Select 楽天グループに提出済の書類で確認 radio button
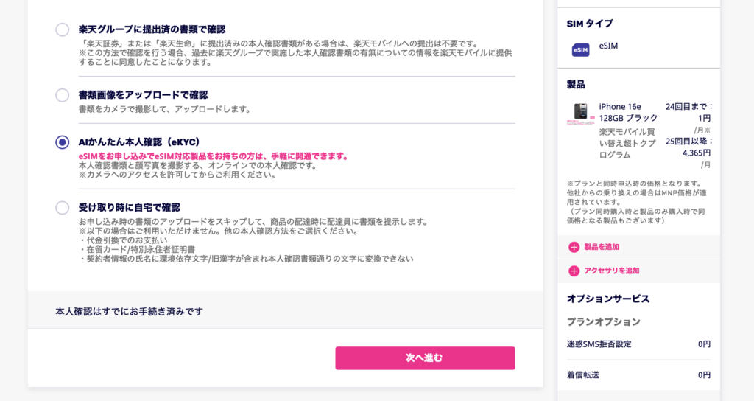754x401 pixels. pyautogui.click(x=63, y=29)
